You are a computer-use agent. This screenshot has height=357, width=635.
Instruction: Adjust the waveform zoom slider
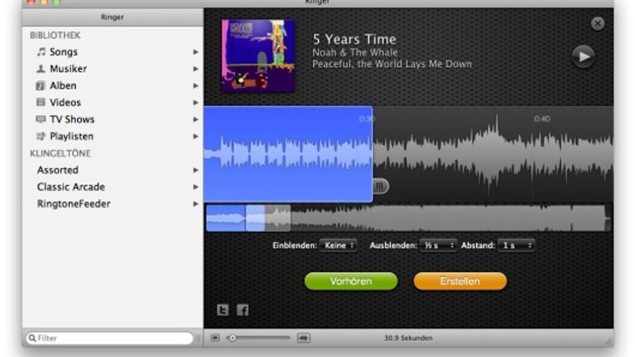(258, 338)
